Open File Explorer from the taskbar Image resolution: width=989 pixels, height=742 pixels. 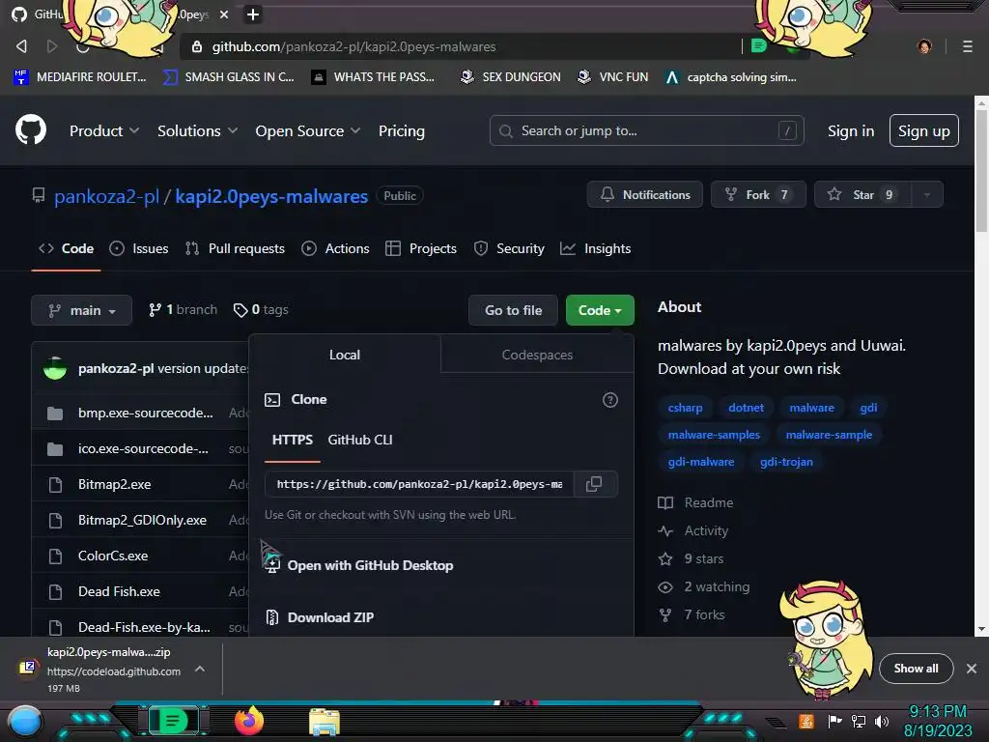click(x=325, y=721)
